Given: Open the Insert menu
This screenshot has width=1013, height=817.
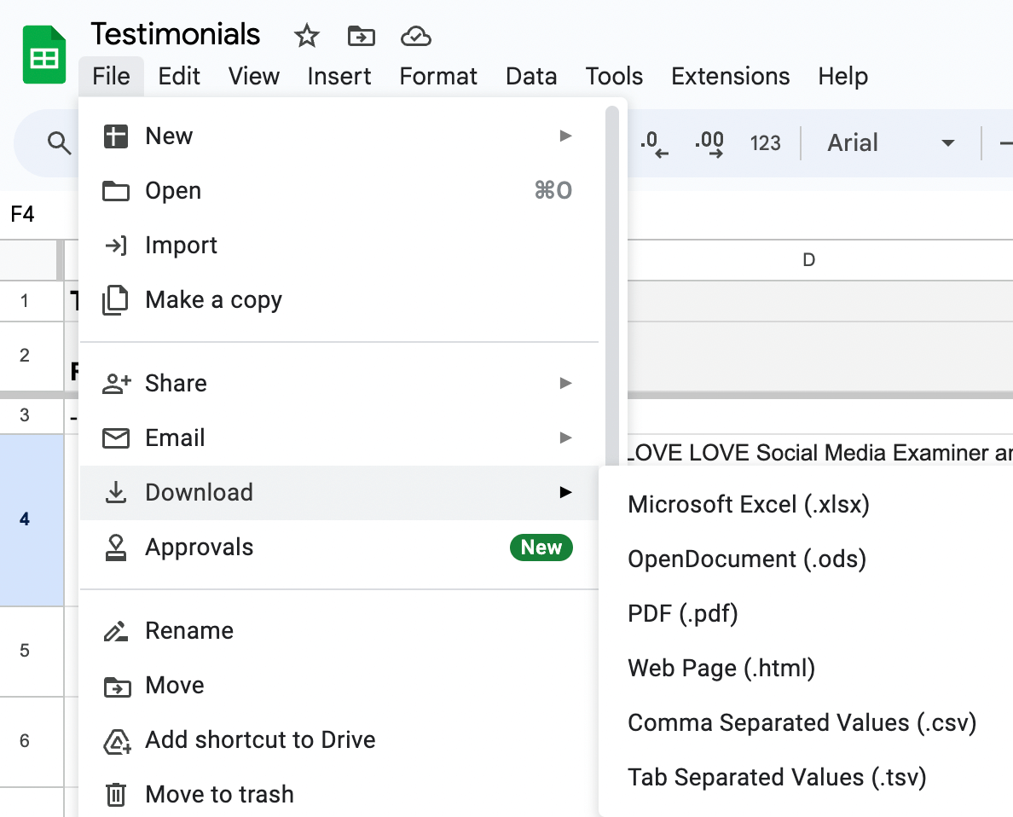Looking at the screenshot, I should coord(339,76).
